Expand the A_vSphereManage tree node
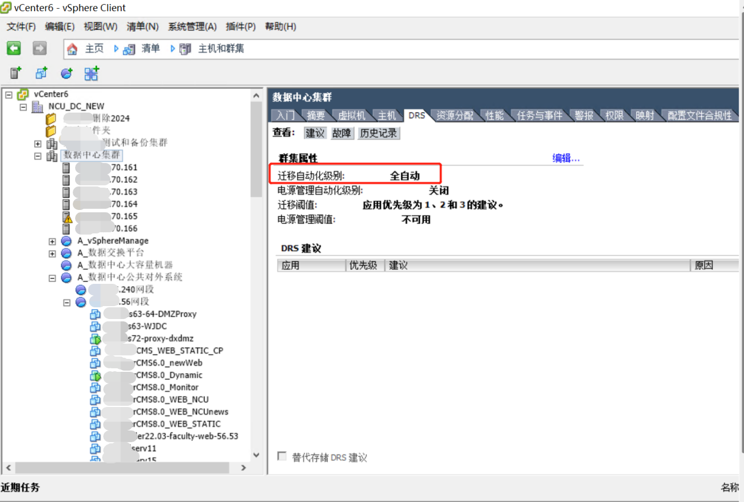The height and width of the screenshot is (502, 744). (52, 241)
